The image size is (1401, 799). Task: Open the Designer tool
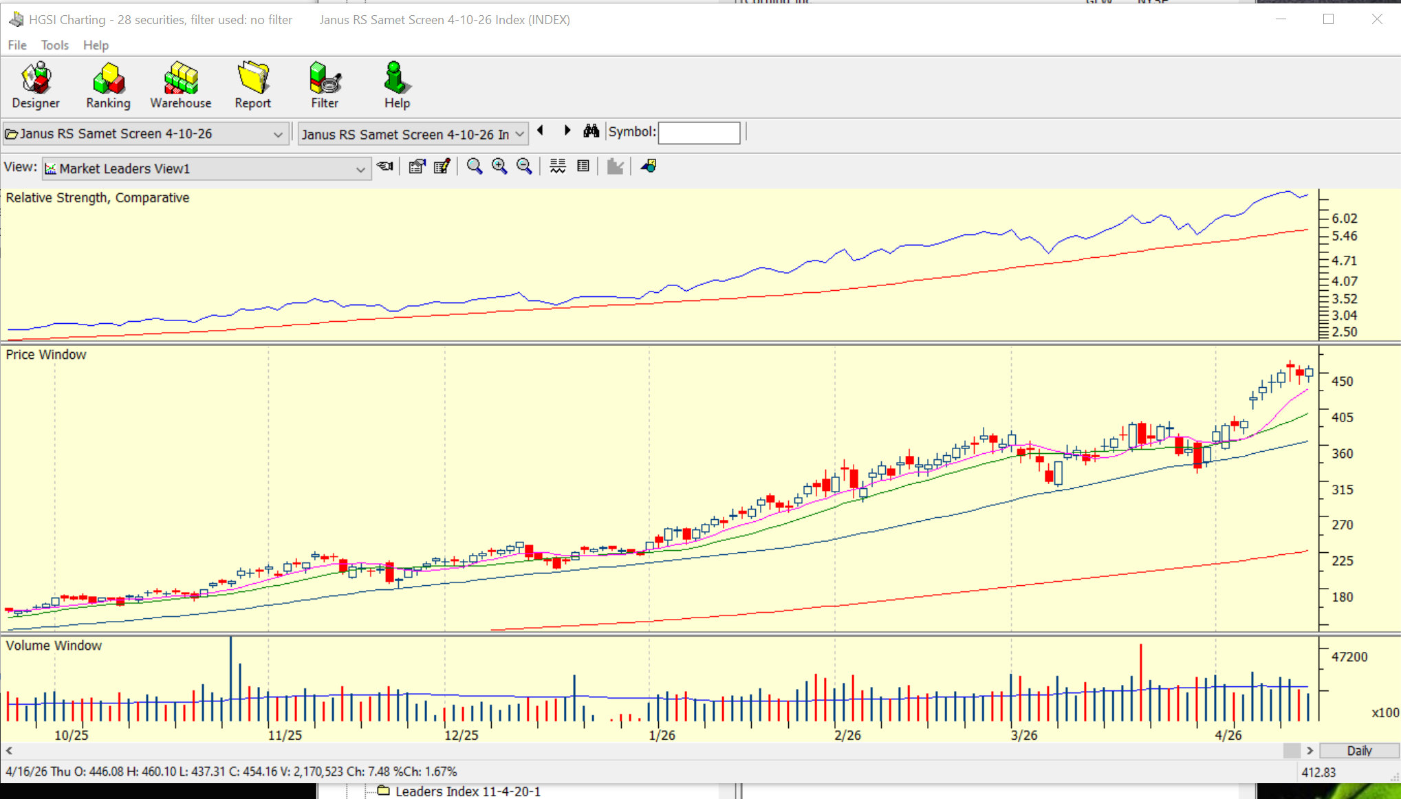point(36,85)
